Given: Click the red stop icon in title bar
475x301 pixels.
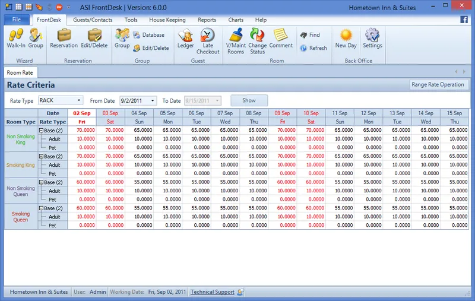Looking at the screenshot, I should 59,7.
